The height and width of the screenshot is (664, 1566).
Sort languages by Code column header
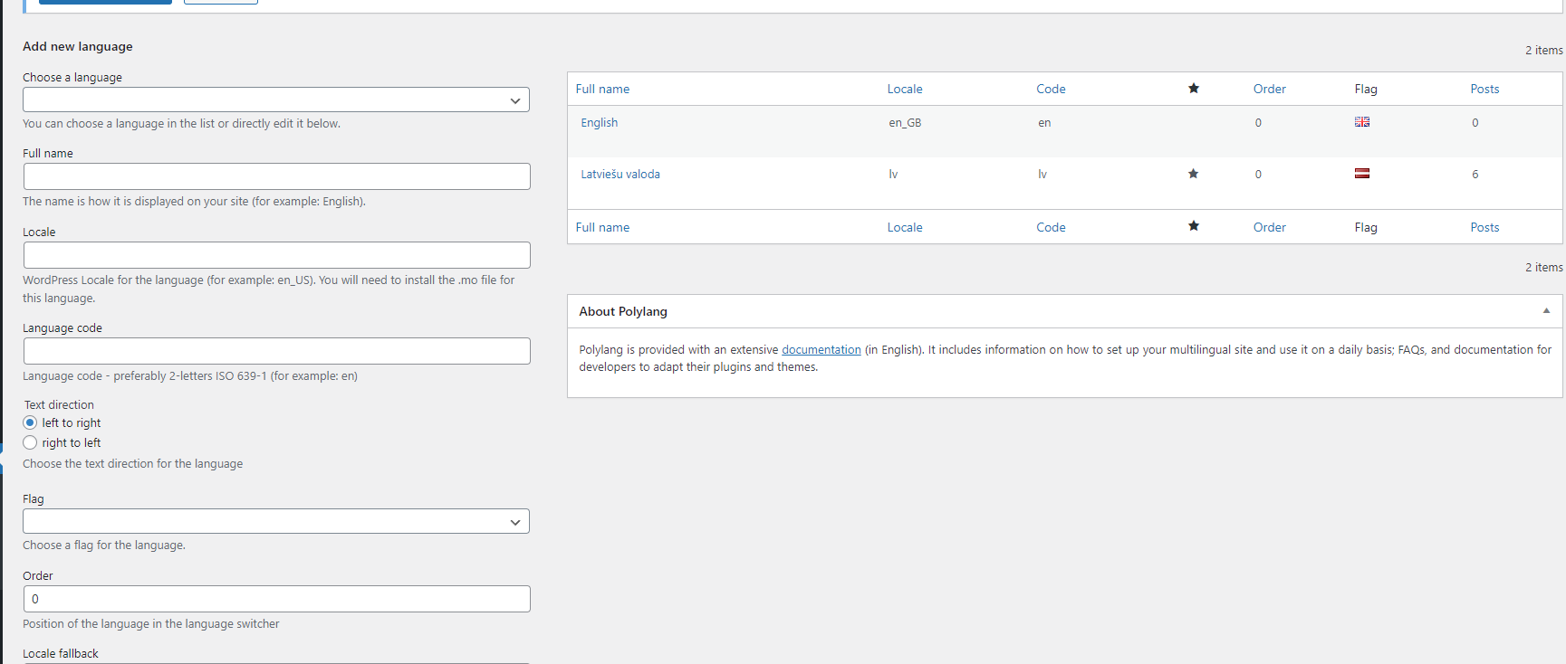pyautogui.click(x=1051, y=89)
